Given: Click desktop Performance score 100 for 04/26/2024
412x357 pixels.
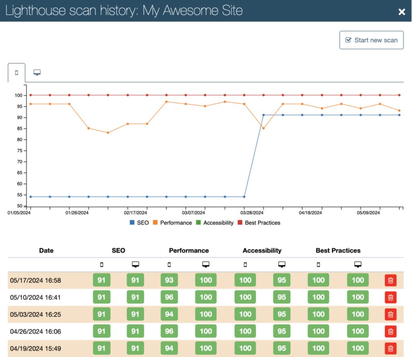Looking at the screenshot, I should coord(206,331).
